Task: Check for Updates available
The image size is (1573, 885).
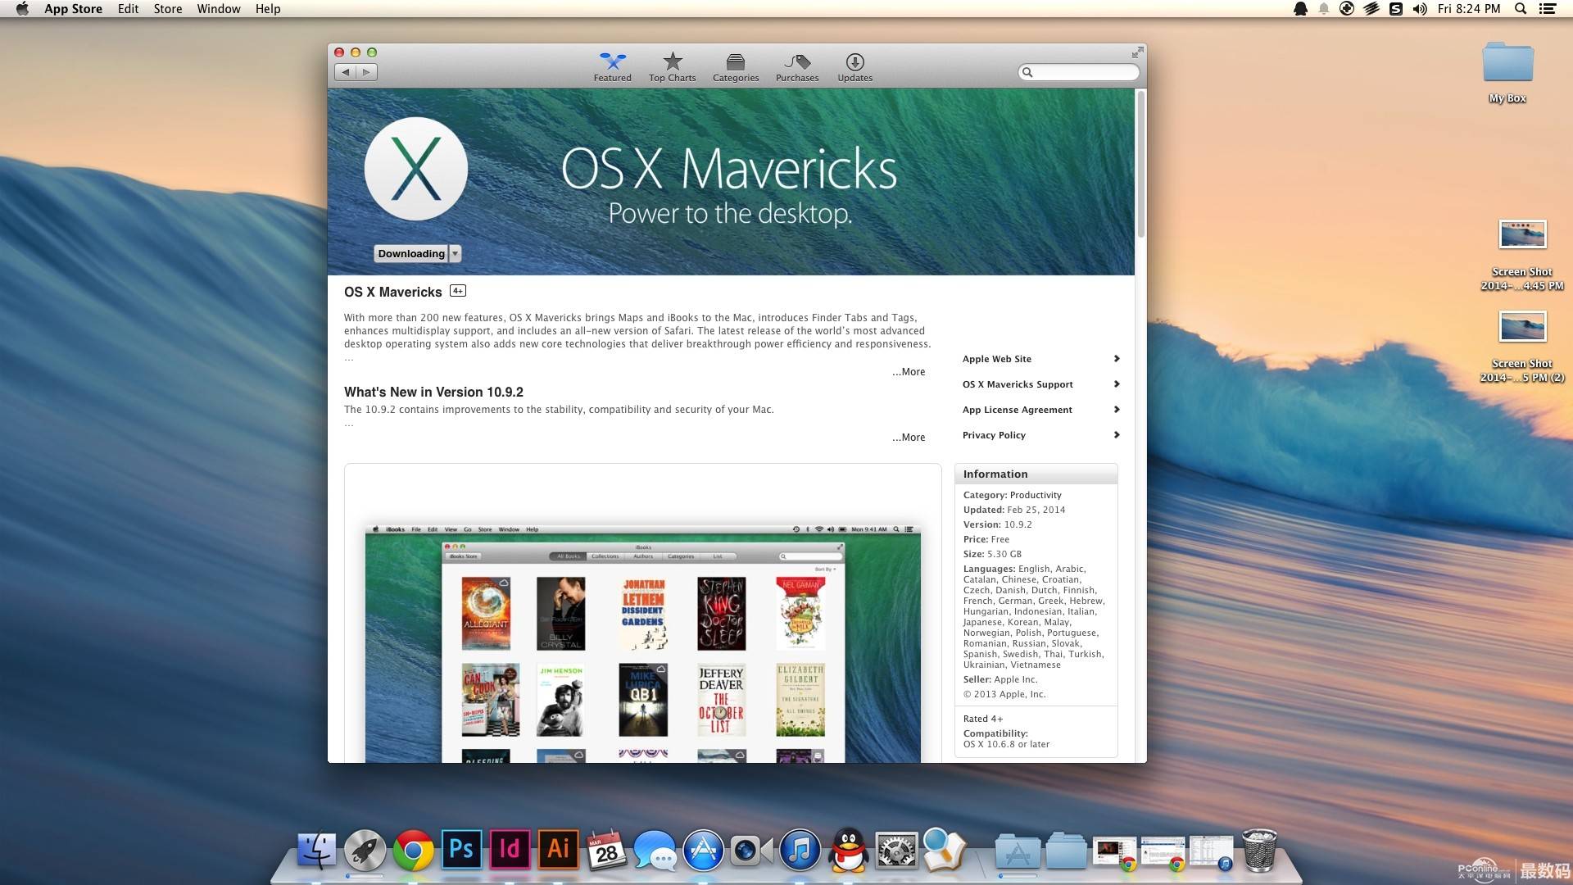Action: tap(854, 67)
